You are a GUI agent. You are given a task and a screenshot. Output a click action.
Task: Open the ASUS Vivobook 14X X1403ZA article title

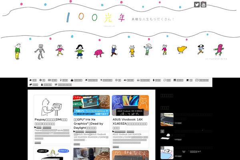pyautogui.click(x=130, y=124)
